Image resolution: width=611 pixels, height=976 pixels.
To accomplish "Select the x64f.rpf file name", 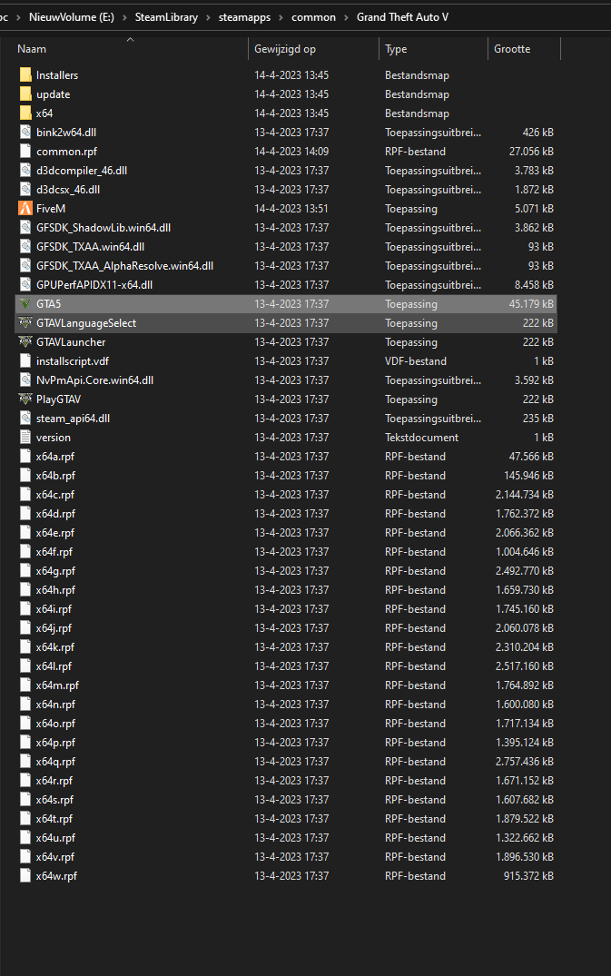I will 54,551.
